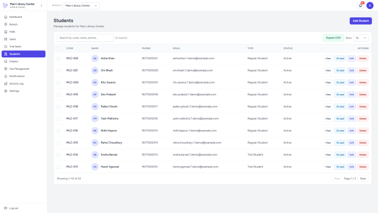
Task: Go to Next page of students
Action: pos(363,179)
